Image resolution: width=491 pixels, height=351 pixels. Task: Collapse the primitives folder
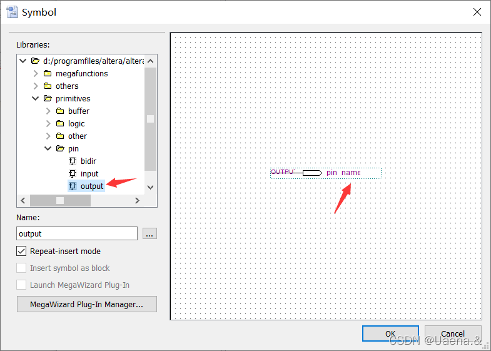(36, 98)
